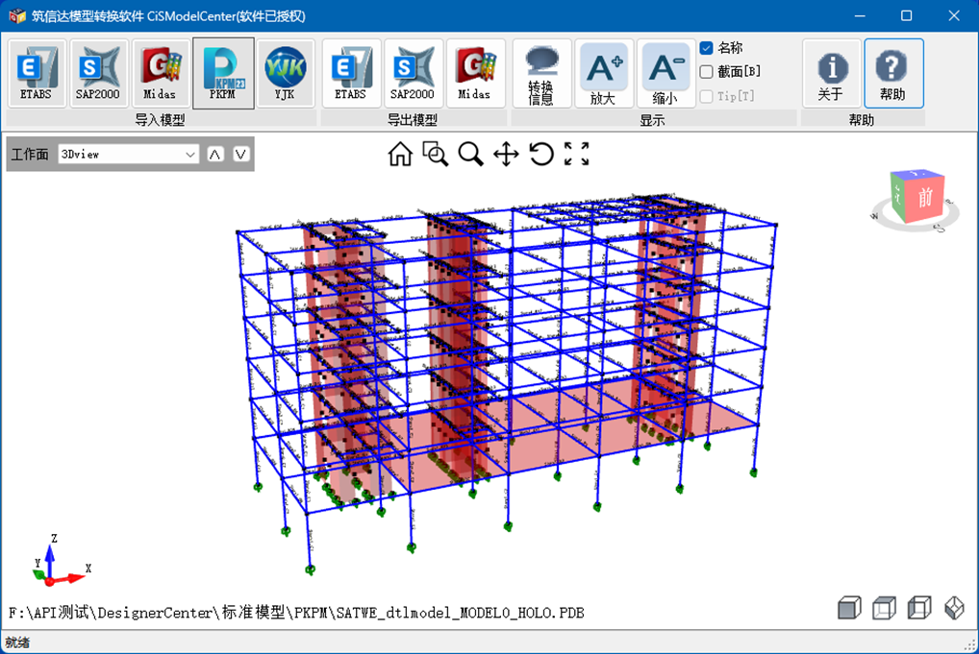The image size is (979, 654).
Task: Toggle the Tip[T] checkbox
Action: coord(707,96)
